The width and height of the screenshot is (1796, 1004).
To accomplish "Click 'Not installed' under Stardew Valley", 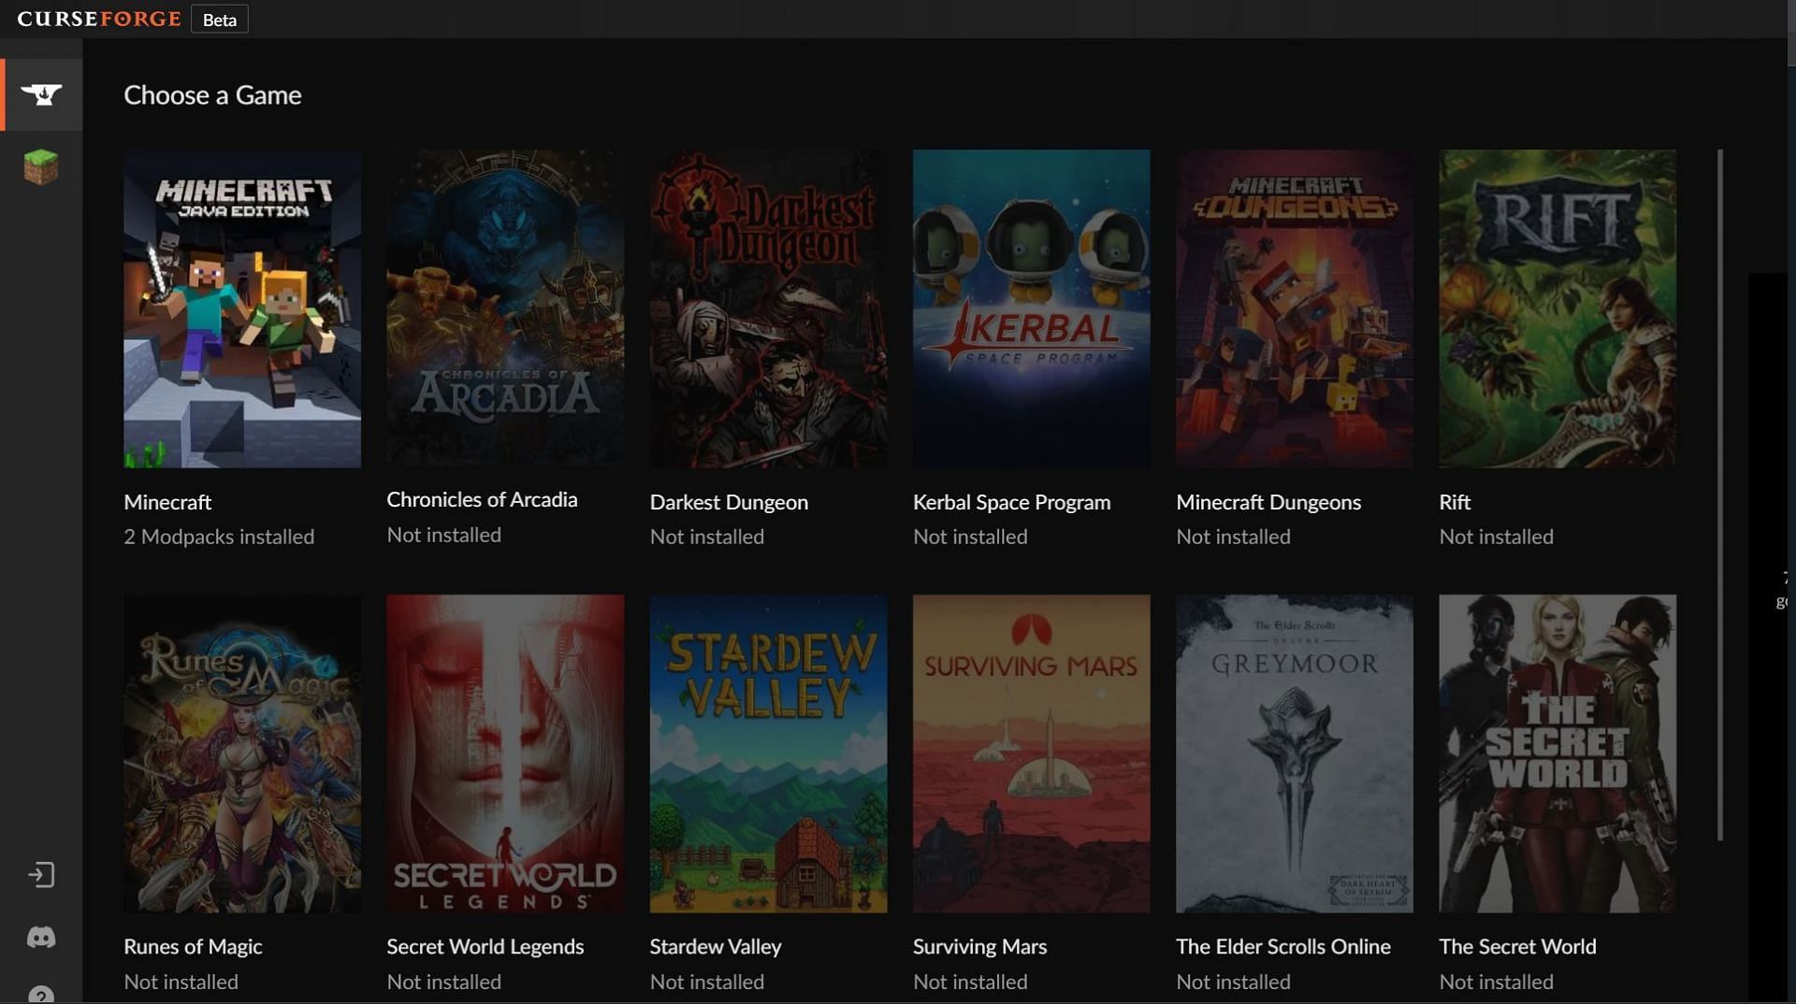I will tap(707, 982).
